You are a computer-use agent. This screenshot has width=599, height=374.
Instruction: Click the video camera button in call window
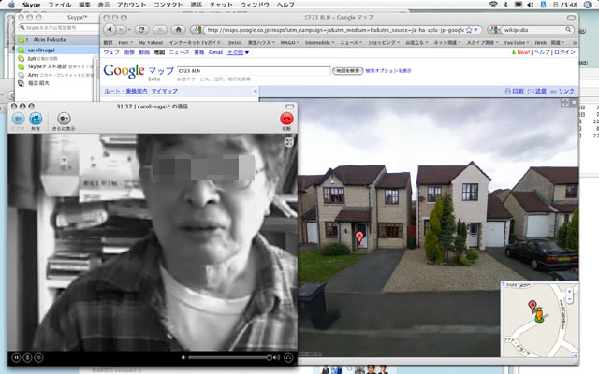(x=18, y=119)
